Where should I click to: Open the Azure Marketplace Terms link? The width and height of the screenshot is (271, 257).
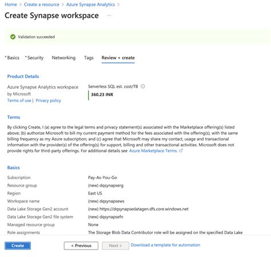click(153, 151)
